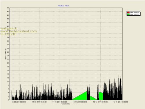Click the green Gust Velocity legend swatch
Screen dimensions: 145x109
[128, 14]
